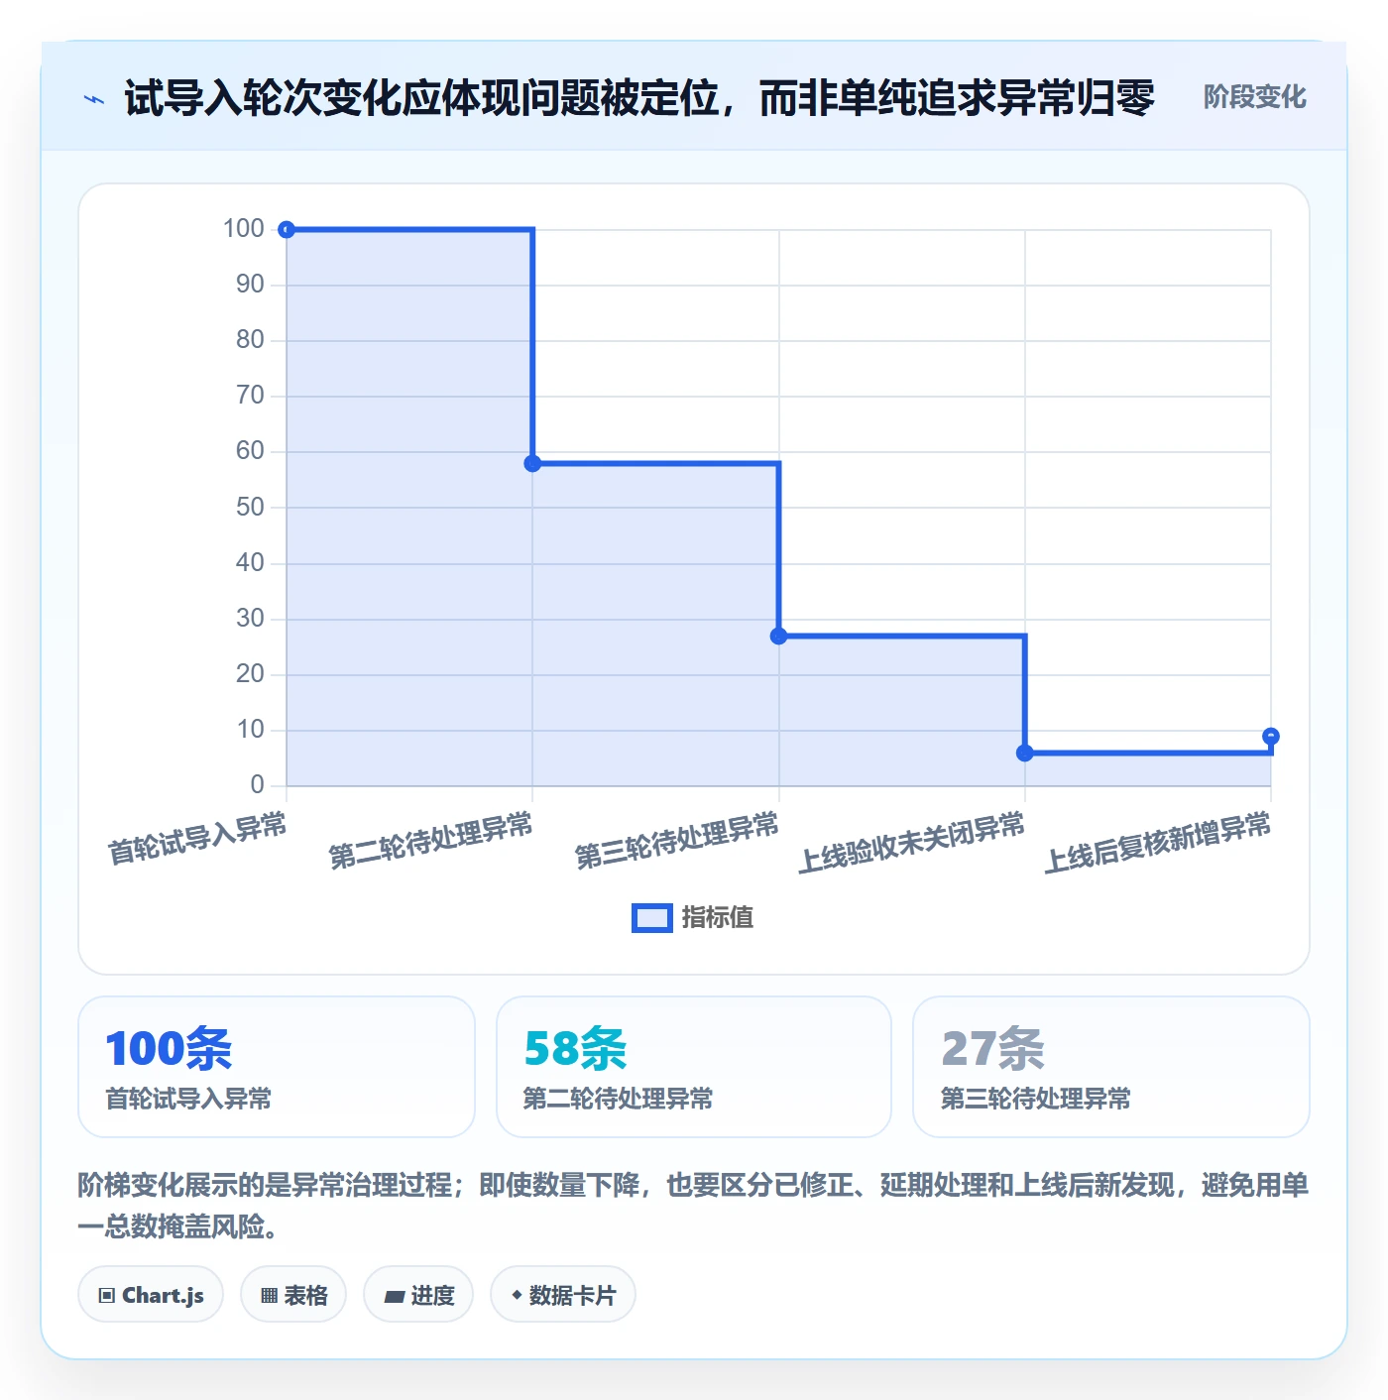Click the y-axis value 50
Viewport: 1388px width, 1400px height.
(x=250, y=508)
